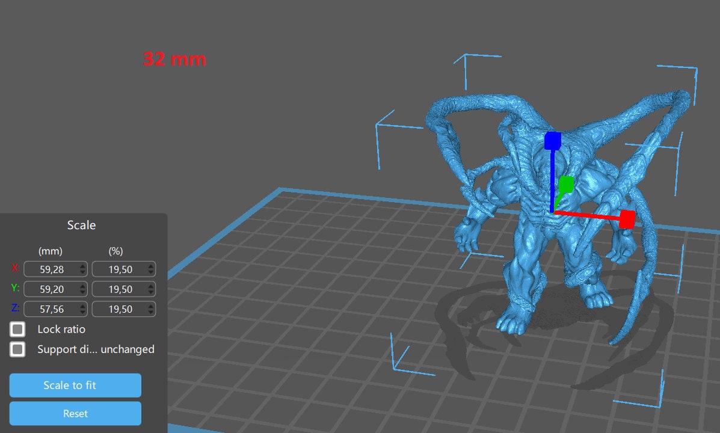720x433 pixels.
Task: Toggle the Support distance unchanged checkbox
Action: pos(18,349)
